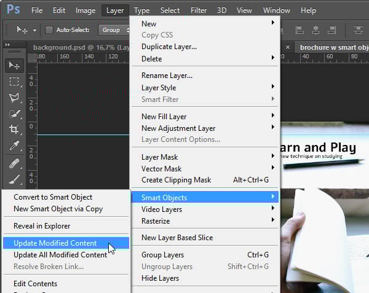Image resolution: width=369 pixels, height=293 pixels.
Task: Choose Update All Modified Content
Action: coord(66,255)
